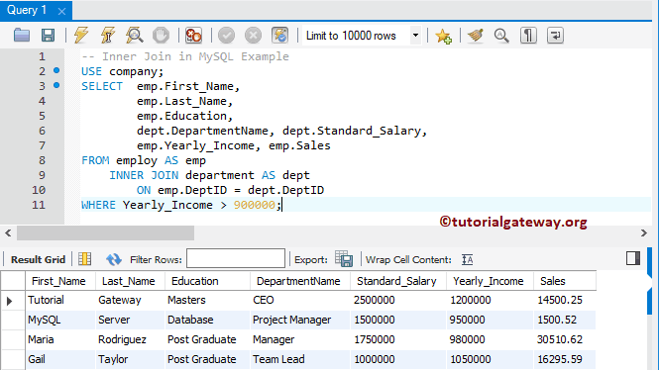Close the Query 1 tab
659x370 pixels.
[61, 11]
